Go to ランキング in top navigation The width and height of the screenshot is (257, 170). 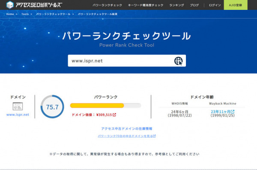pos(176,5)
